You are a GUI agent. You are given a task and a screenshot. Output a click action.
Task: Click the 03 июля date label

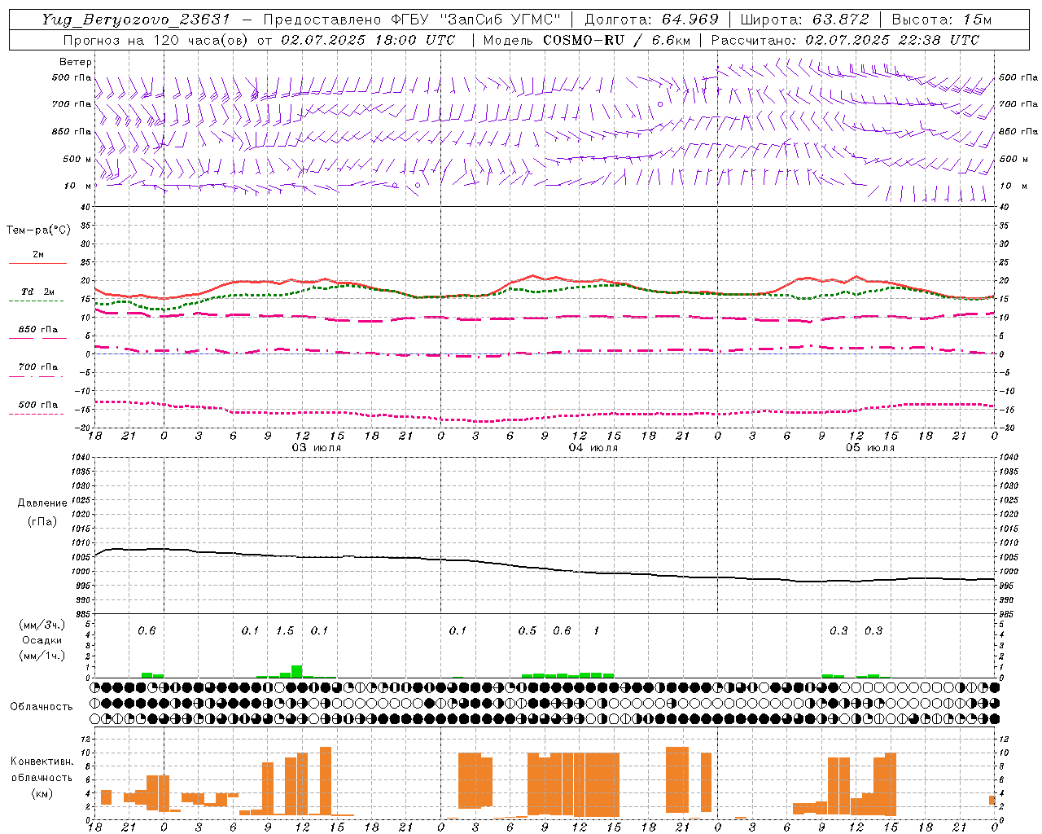click(x=317, y=448)
